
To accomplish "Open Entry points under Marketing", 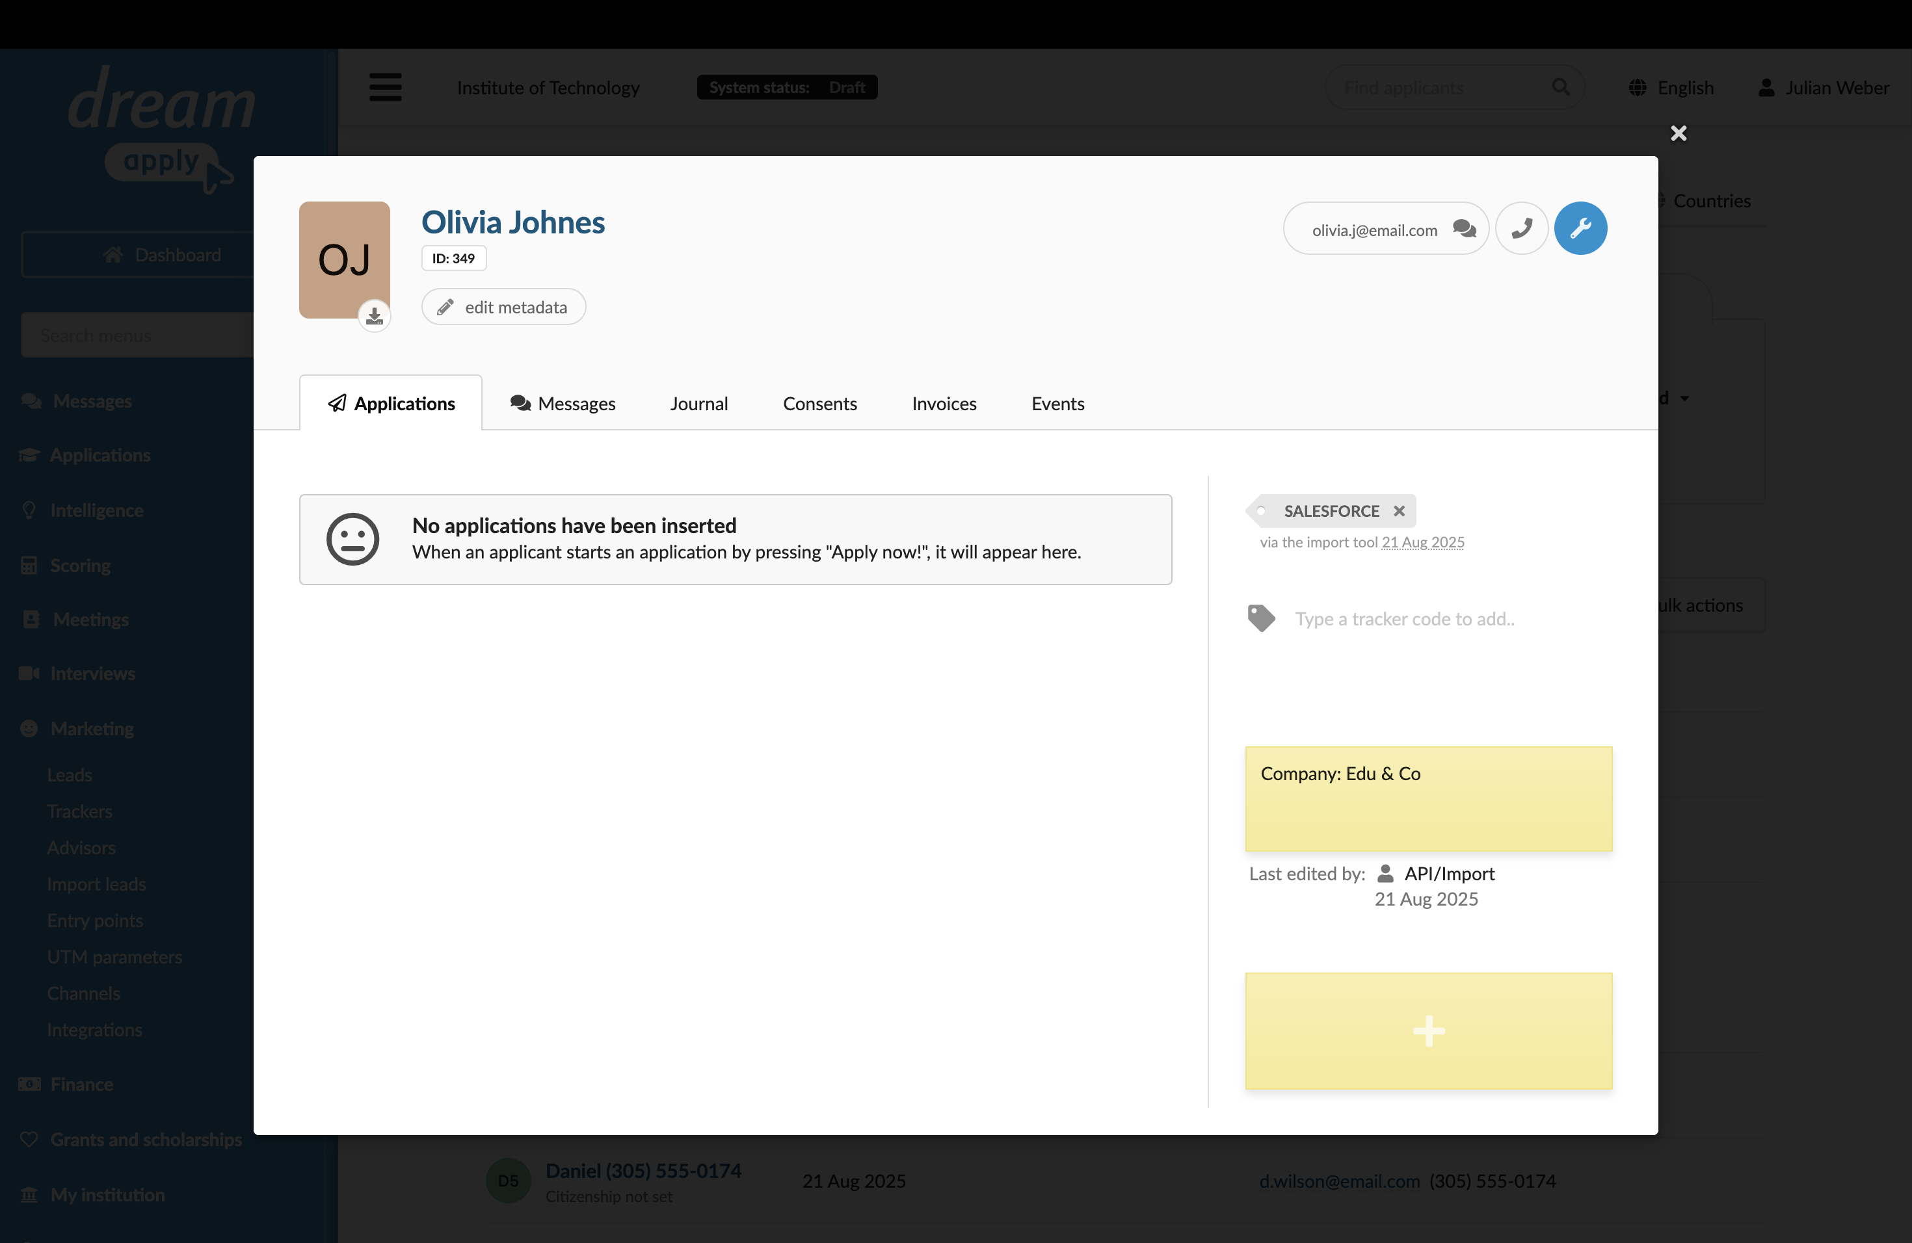I will click(x=95, y=921).
